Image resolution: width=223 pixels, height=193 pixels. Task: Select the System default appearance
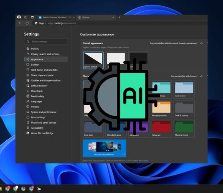[x=93, y=61]
